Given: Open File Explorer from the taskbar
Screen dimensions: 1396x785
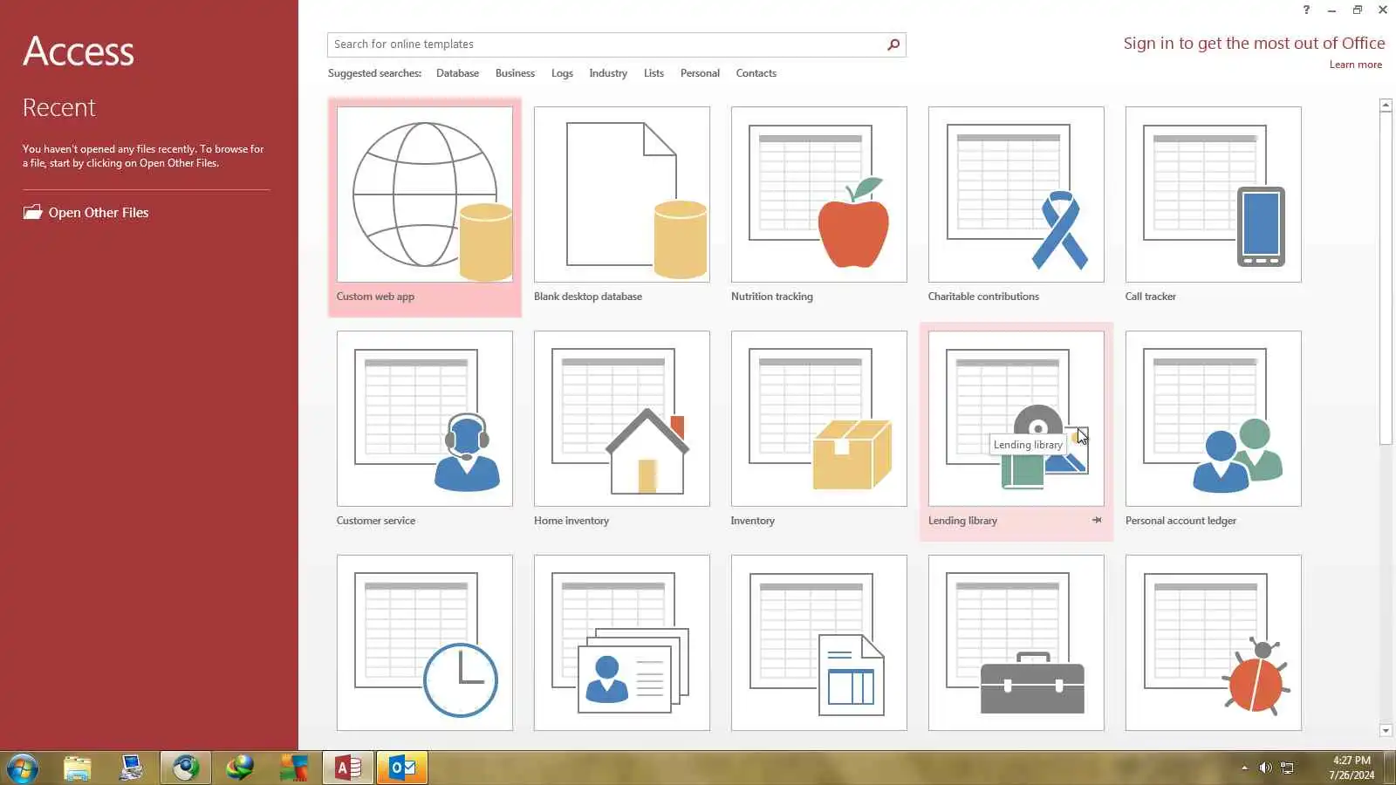Looking at the screenshot, I should click(x=77, y=768).
